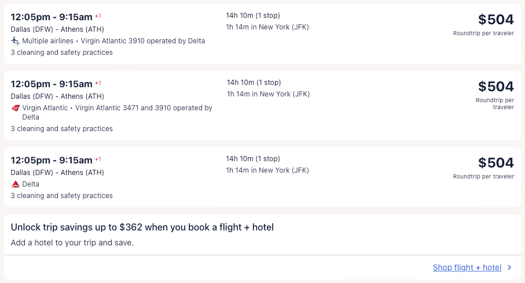Click the Add a hotel to your trip text

(72, 243)
